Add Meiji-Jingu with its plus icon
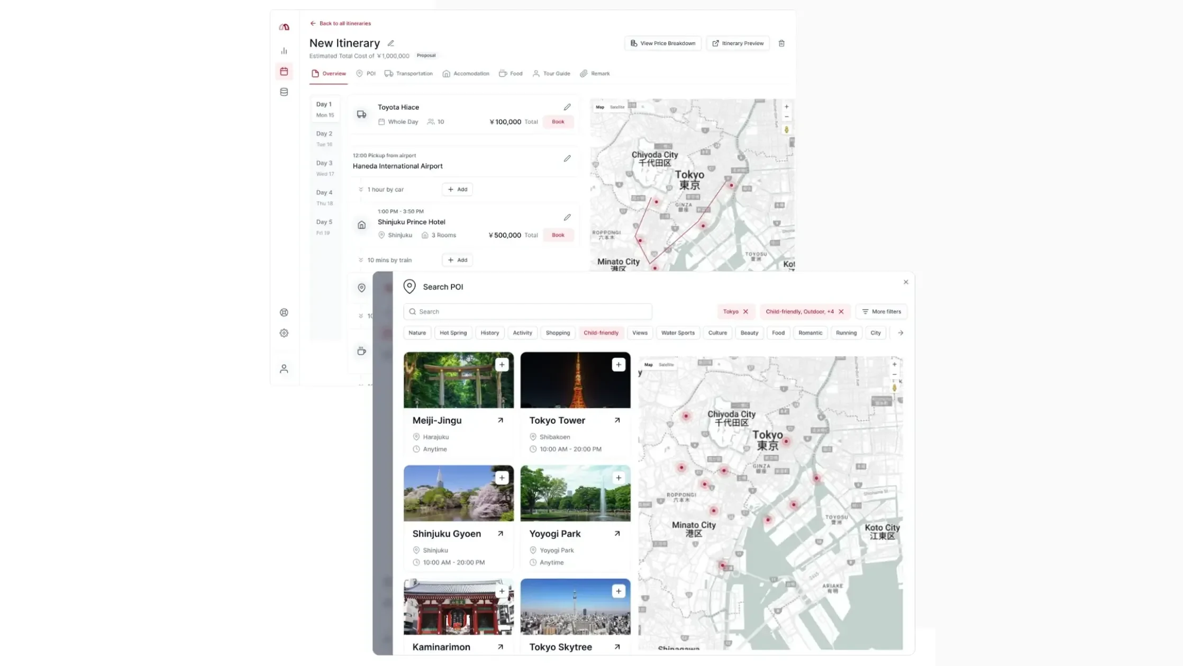The height and width of the screenshot is (666, 1183). pyautogui.click(x=502, y=364)
